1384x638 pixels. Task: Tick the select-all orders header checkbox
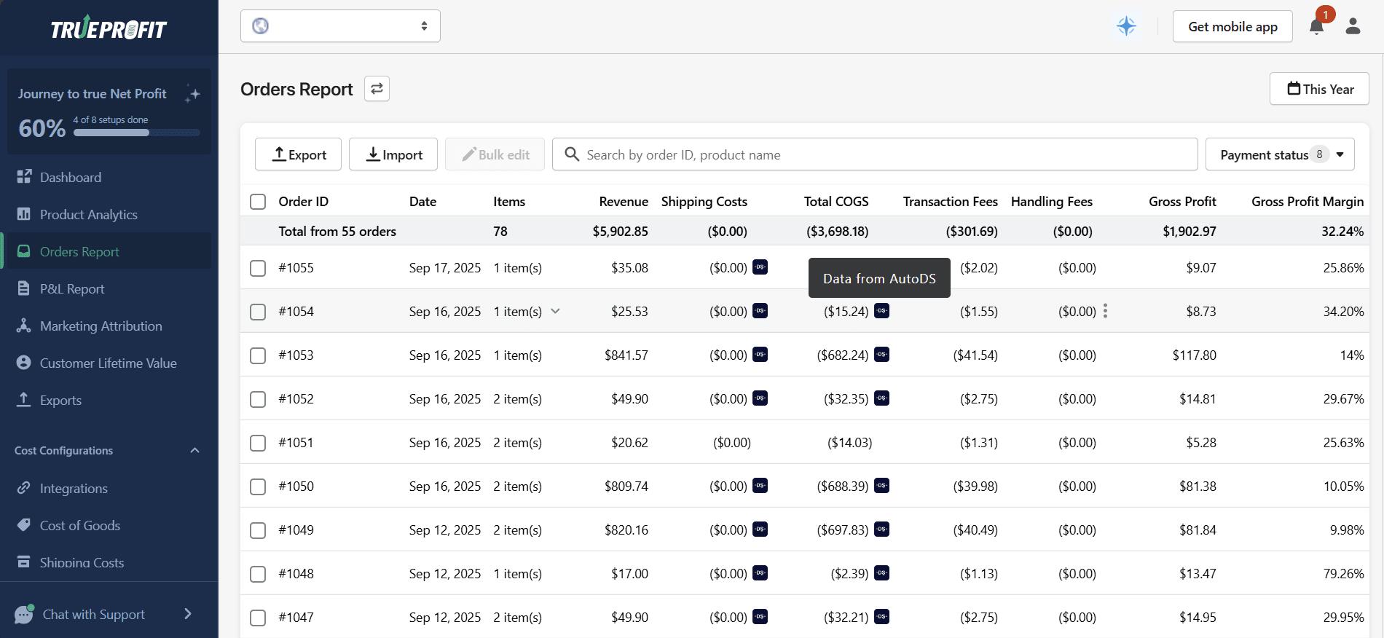pyautogui.click(x=258, y=202)
